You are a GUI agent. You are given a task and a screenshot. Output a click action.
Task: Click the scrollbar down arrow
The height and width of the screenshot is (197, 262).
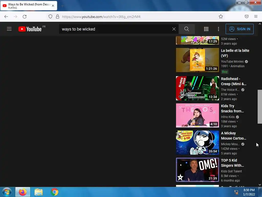click(260, 185)
